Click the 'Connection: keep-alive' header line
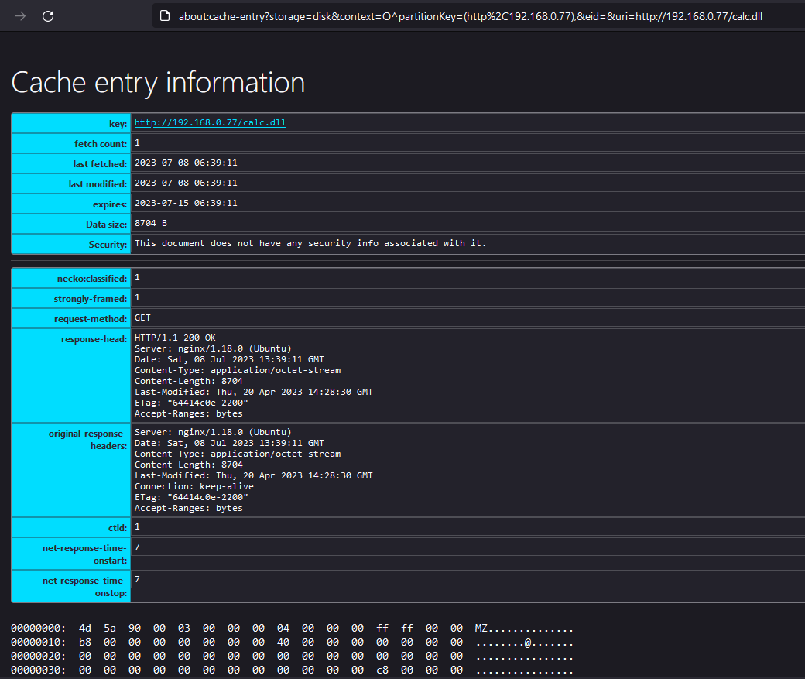Viewport: 805px width, 679px height. tap(194, 486)
